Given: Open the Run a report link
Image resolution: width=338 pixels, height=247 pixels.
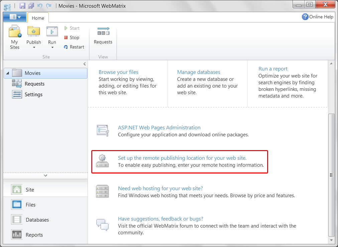Looking at the screenshot, I should coord(273,69).
